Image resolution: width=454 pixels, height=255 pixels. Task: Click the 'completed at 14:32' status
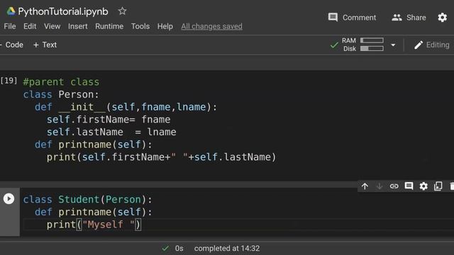tap(227, 249)
